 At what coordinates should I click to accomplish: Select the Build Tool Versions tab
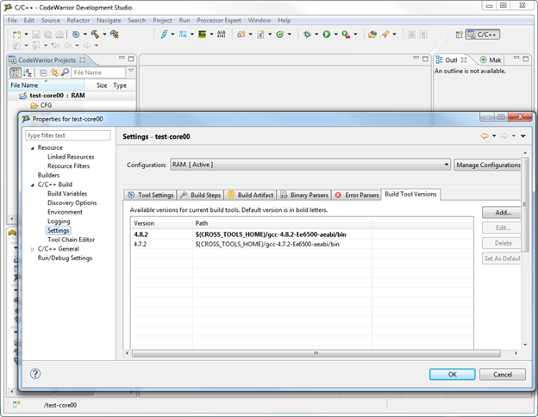click(410, 194)
